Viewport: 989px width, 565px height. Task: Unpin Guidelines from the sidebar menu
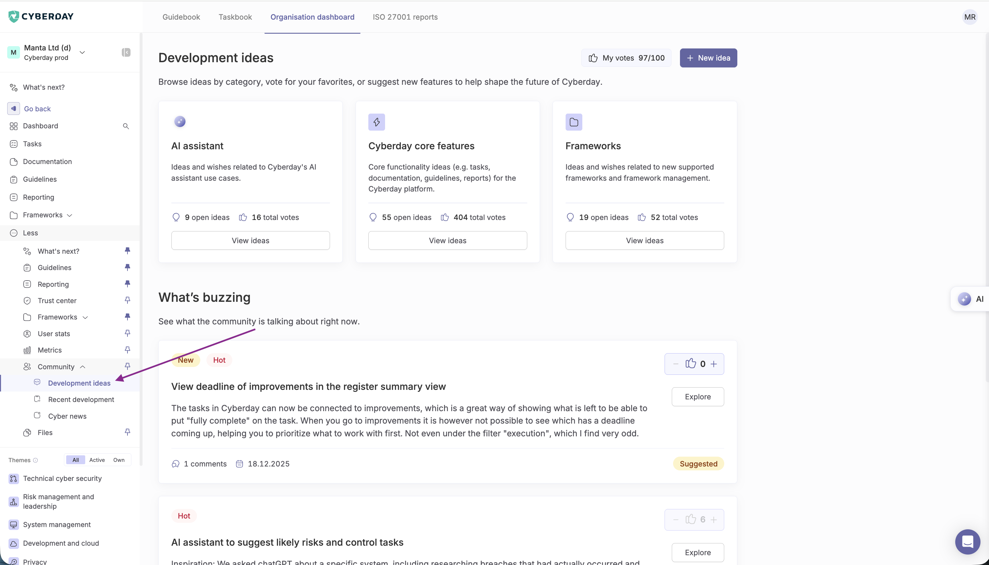coord(127,267)
